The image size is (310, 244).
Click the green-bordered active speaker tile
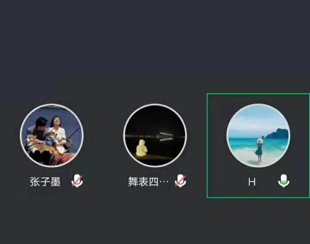[x=258, y=146]
